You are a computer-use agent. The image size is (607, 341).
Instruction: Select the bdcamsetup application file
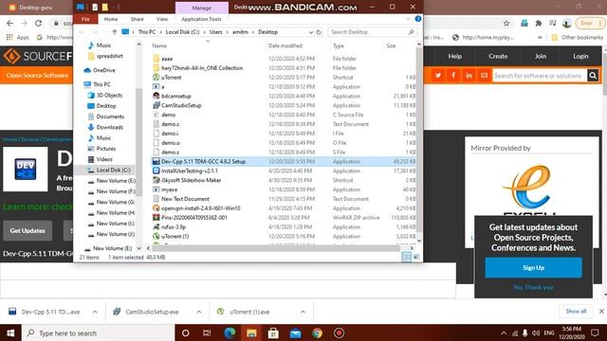[x=175, y=96]
